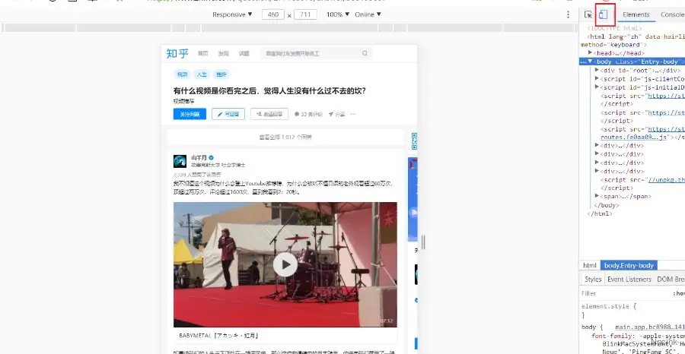Open the Responsive device dropdown
This screenshot has width=685, height=354.
click(x=232, y=14)
